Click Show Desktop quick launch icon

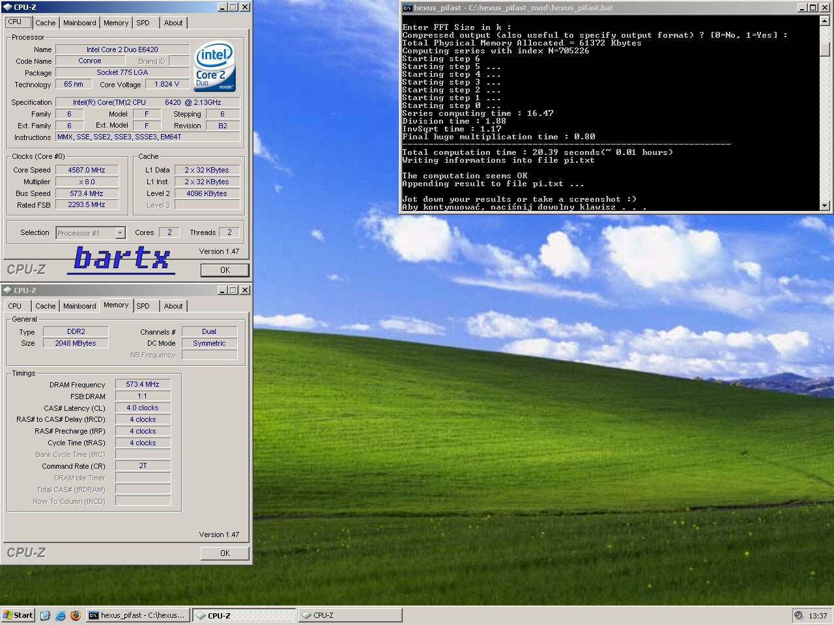pyautogui.click(x=45, y=615)
